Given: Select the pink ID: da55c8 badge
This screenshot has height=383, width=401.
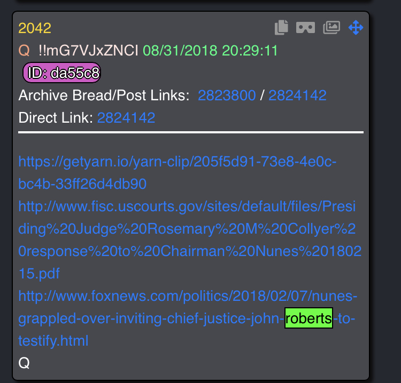Looking at the screenshot, I should 61,73.
